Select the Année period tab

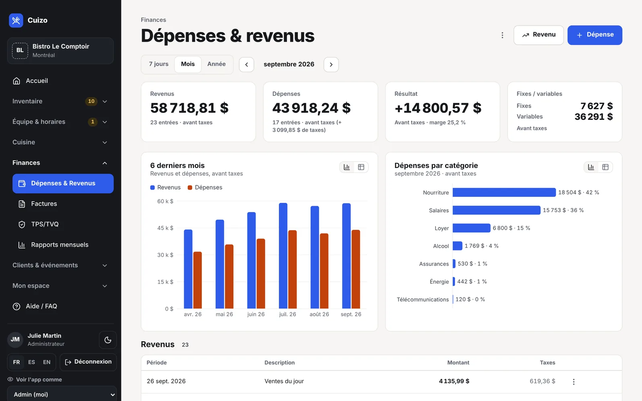(216, 64)
